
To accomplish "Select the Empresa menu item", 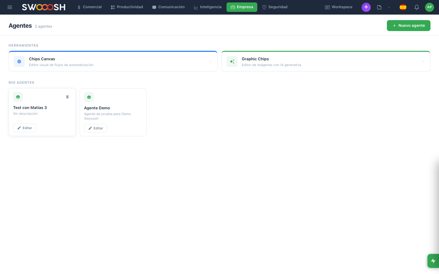I will click(x=242, y=7).
